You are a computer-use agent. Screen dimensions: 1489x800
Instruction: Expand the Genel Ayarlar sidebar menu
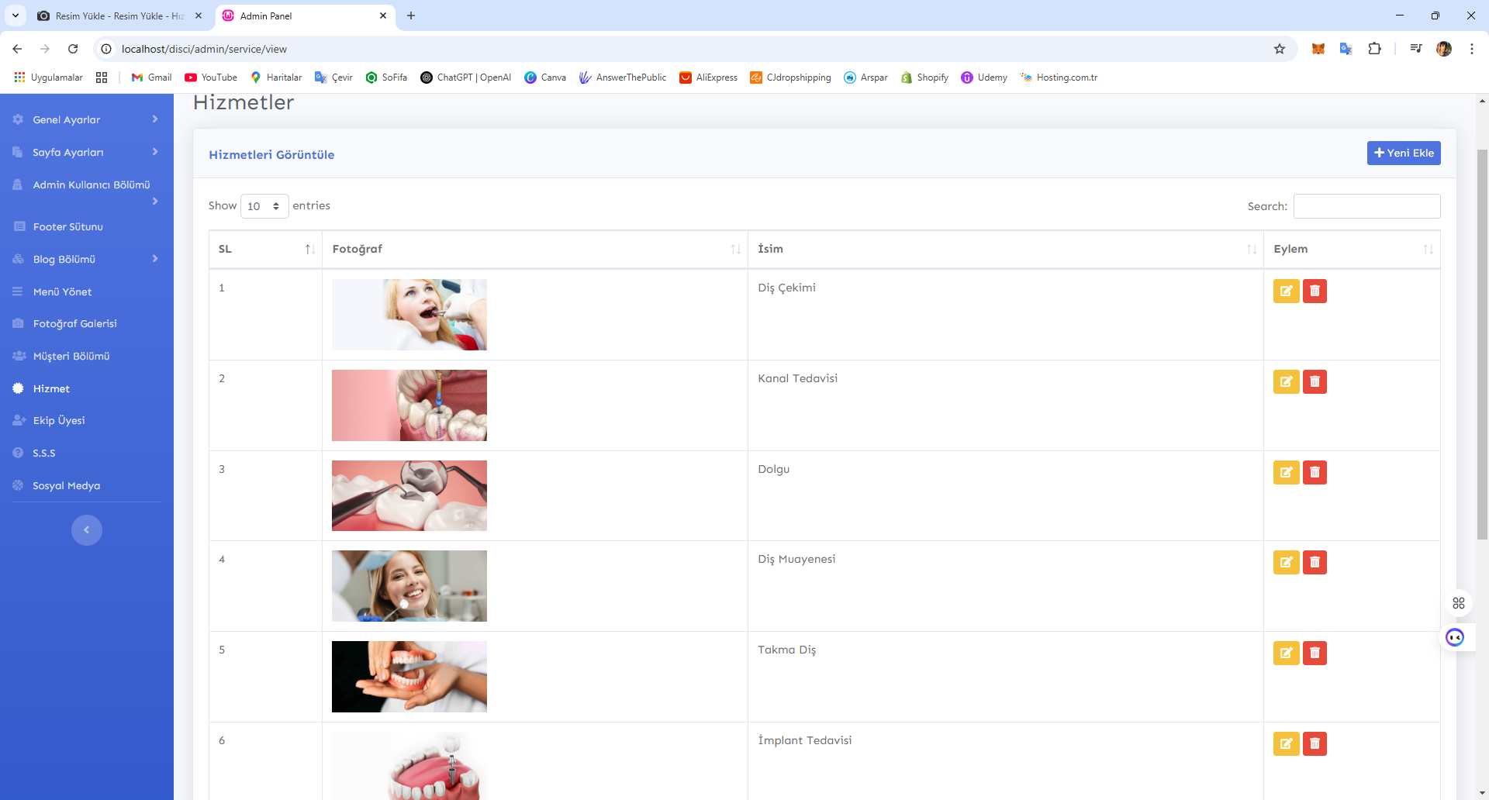pyautogui.click(x=85, y=119)
